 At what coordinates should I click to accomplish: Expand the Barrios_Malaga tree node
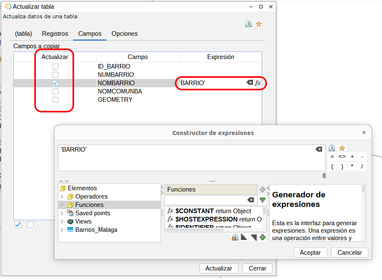(x=62, y=230)
